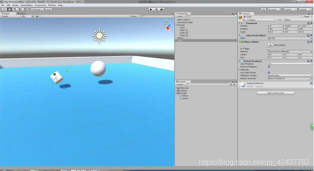Click the Position Y input field
Image resolution: width=314 pixels, height=171 pixels.
coord(291,26)
